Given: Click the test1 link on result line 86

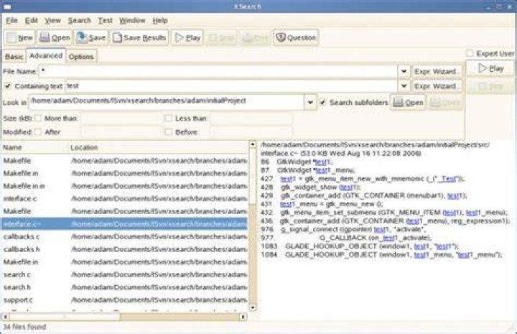Looking at the screenshot, I should pos(323,162).
